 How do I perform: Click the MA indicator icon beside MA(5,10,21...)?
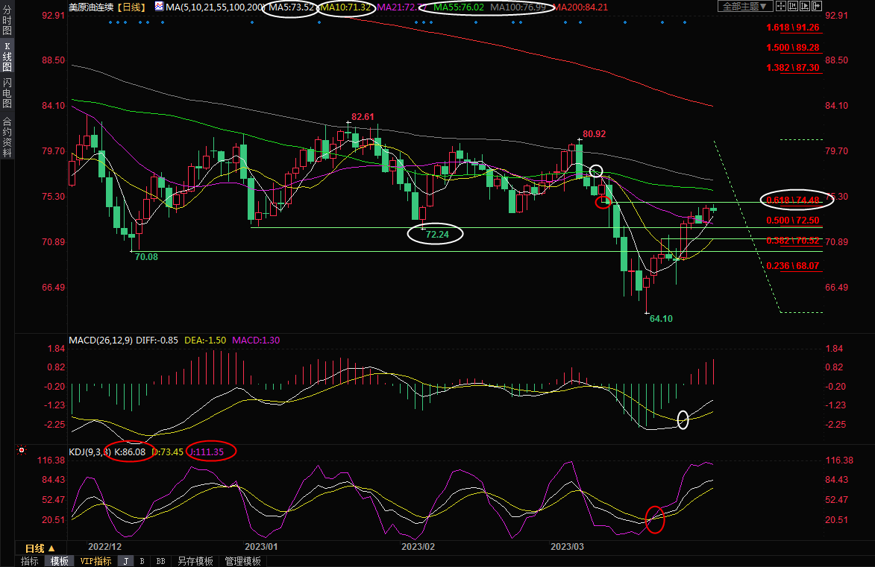click(x=160, y=7)
